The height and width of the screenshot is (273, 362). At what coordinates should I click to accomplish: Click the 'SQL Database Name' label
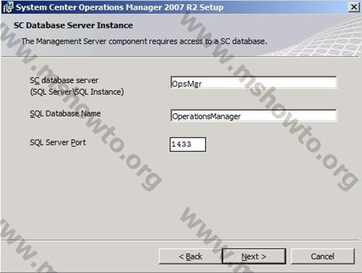pyautogui.click(x=65, y=113)
